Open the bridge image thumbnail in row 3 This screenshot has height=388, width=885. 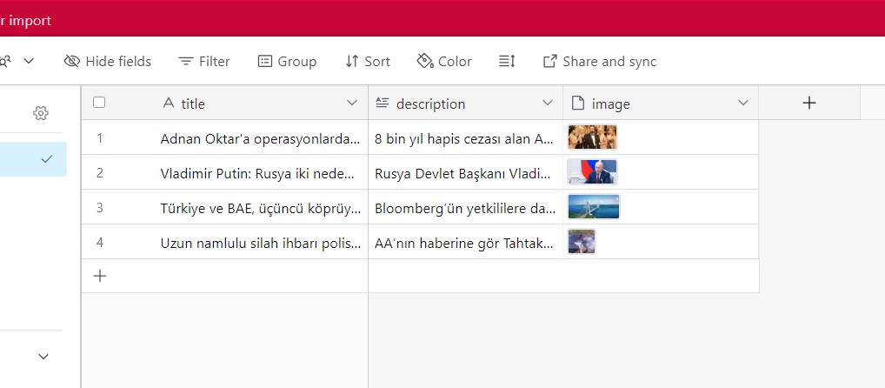593,207
